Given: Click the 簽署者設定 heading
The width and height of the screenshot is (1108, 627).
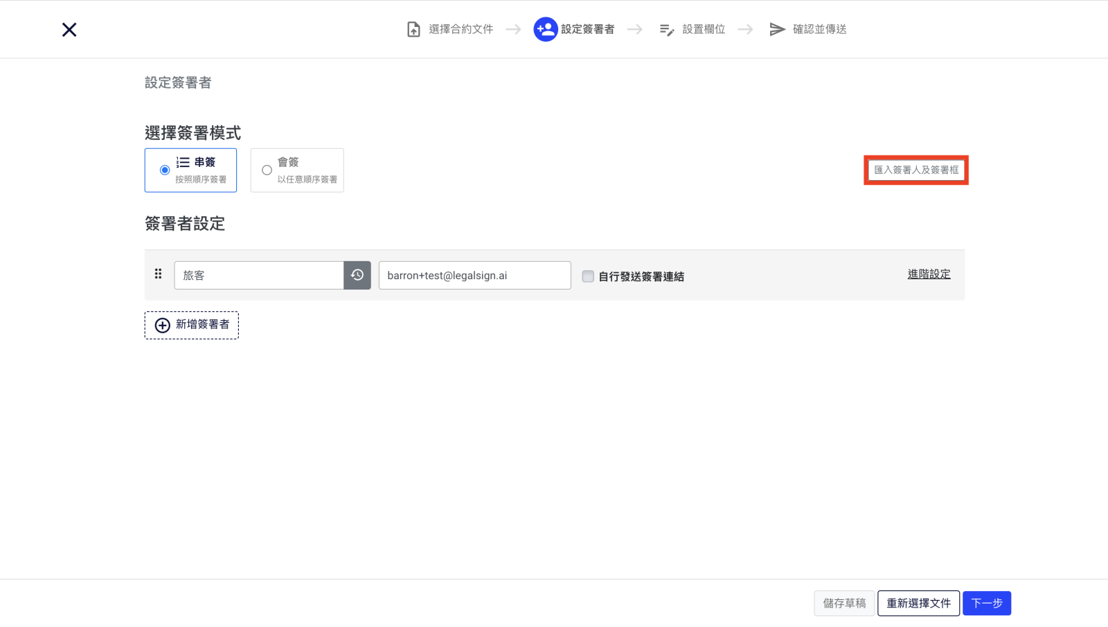Looking at the screenshot, I should [185, 224].
